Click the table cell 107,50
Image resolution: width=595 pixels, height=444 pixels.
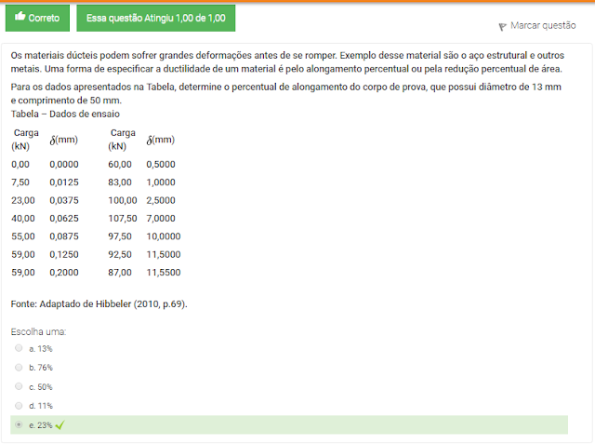[123, 219]
